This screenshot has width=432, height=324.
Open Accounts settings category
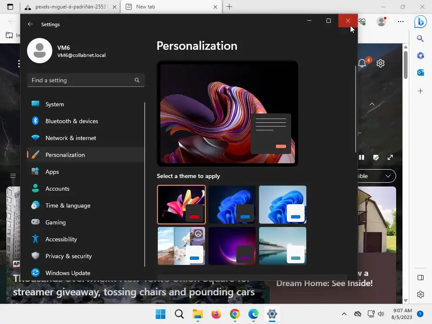coord(86,189)
